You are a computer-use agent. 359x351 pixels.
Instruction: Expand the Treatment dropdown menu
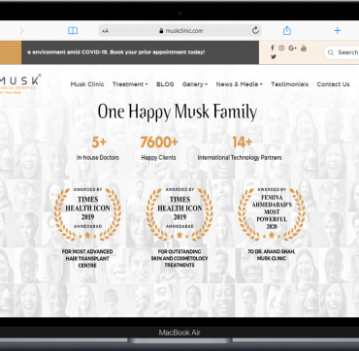pyautogui.click(x=130, y=84)
